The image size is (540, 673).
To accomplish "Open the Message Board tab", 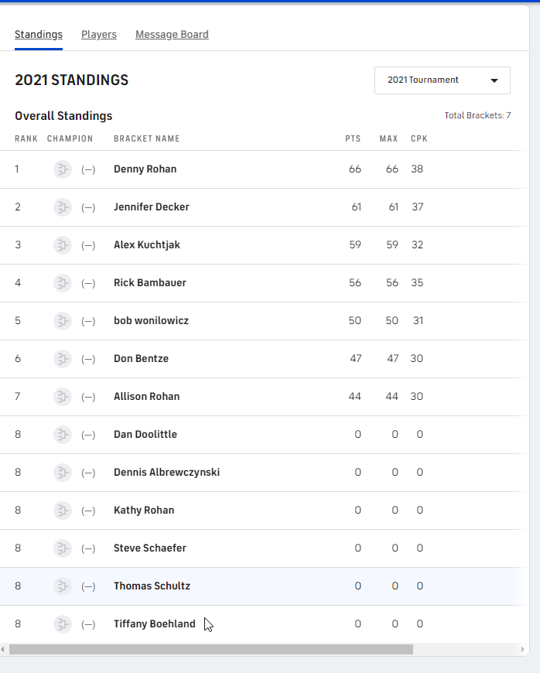I will click(172, 35).
